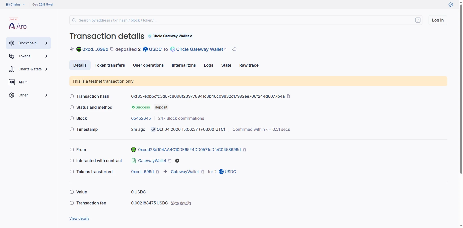Copy the From address
This screenshot has height=228, width=463.
[x=244, y=150]
